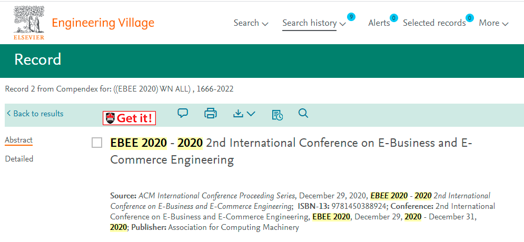Screen dimensions: 524x242
Task: Click the Record page heading
Action: point(38,59)
